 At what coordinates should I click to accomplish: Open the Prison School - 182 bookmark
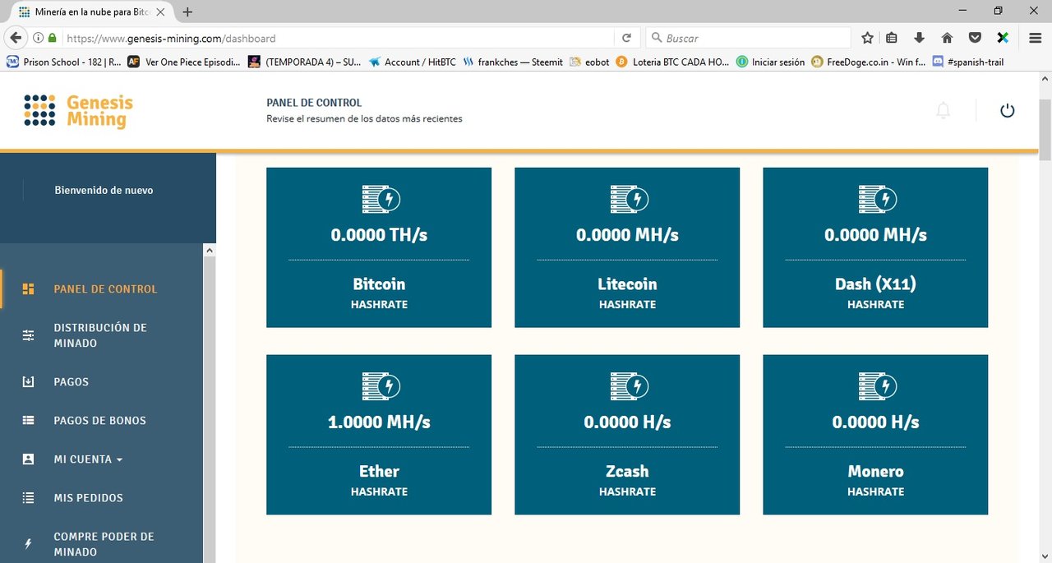[64, 62]
